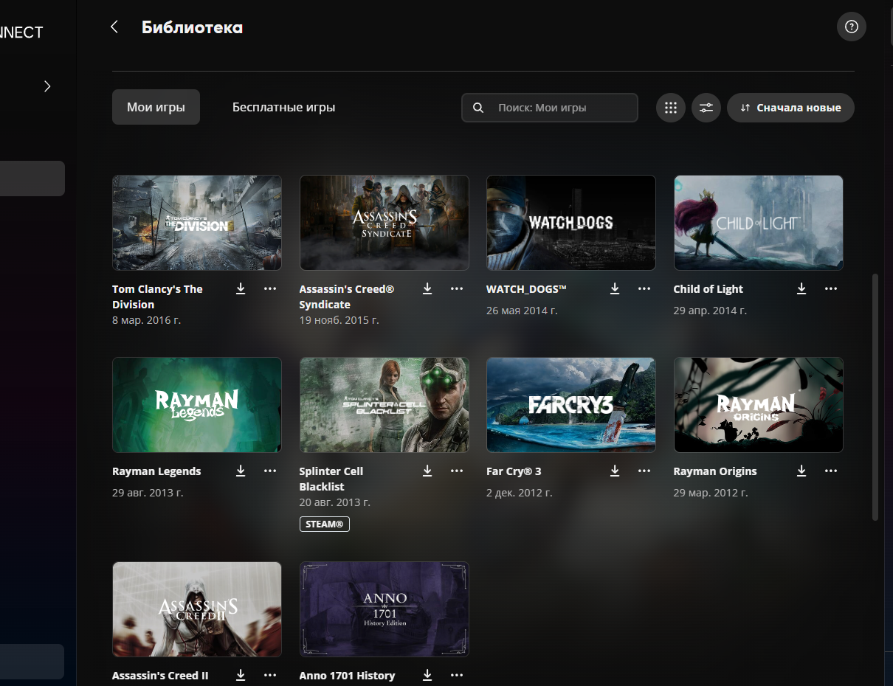The image size is (893, 686).
Task: Click the Библиотека page heading
Action: point(192,28)
